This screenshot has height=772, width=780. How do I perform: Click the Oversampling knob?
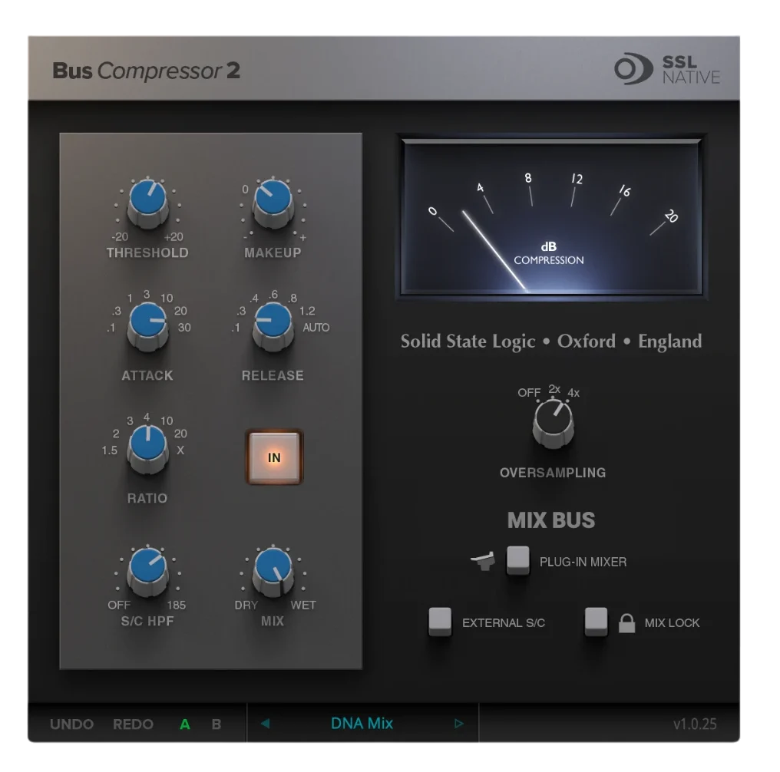click(553, 423)
